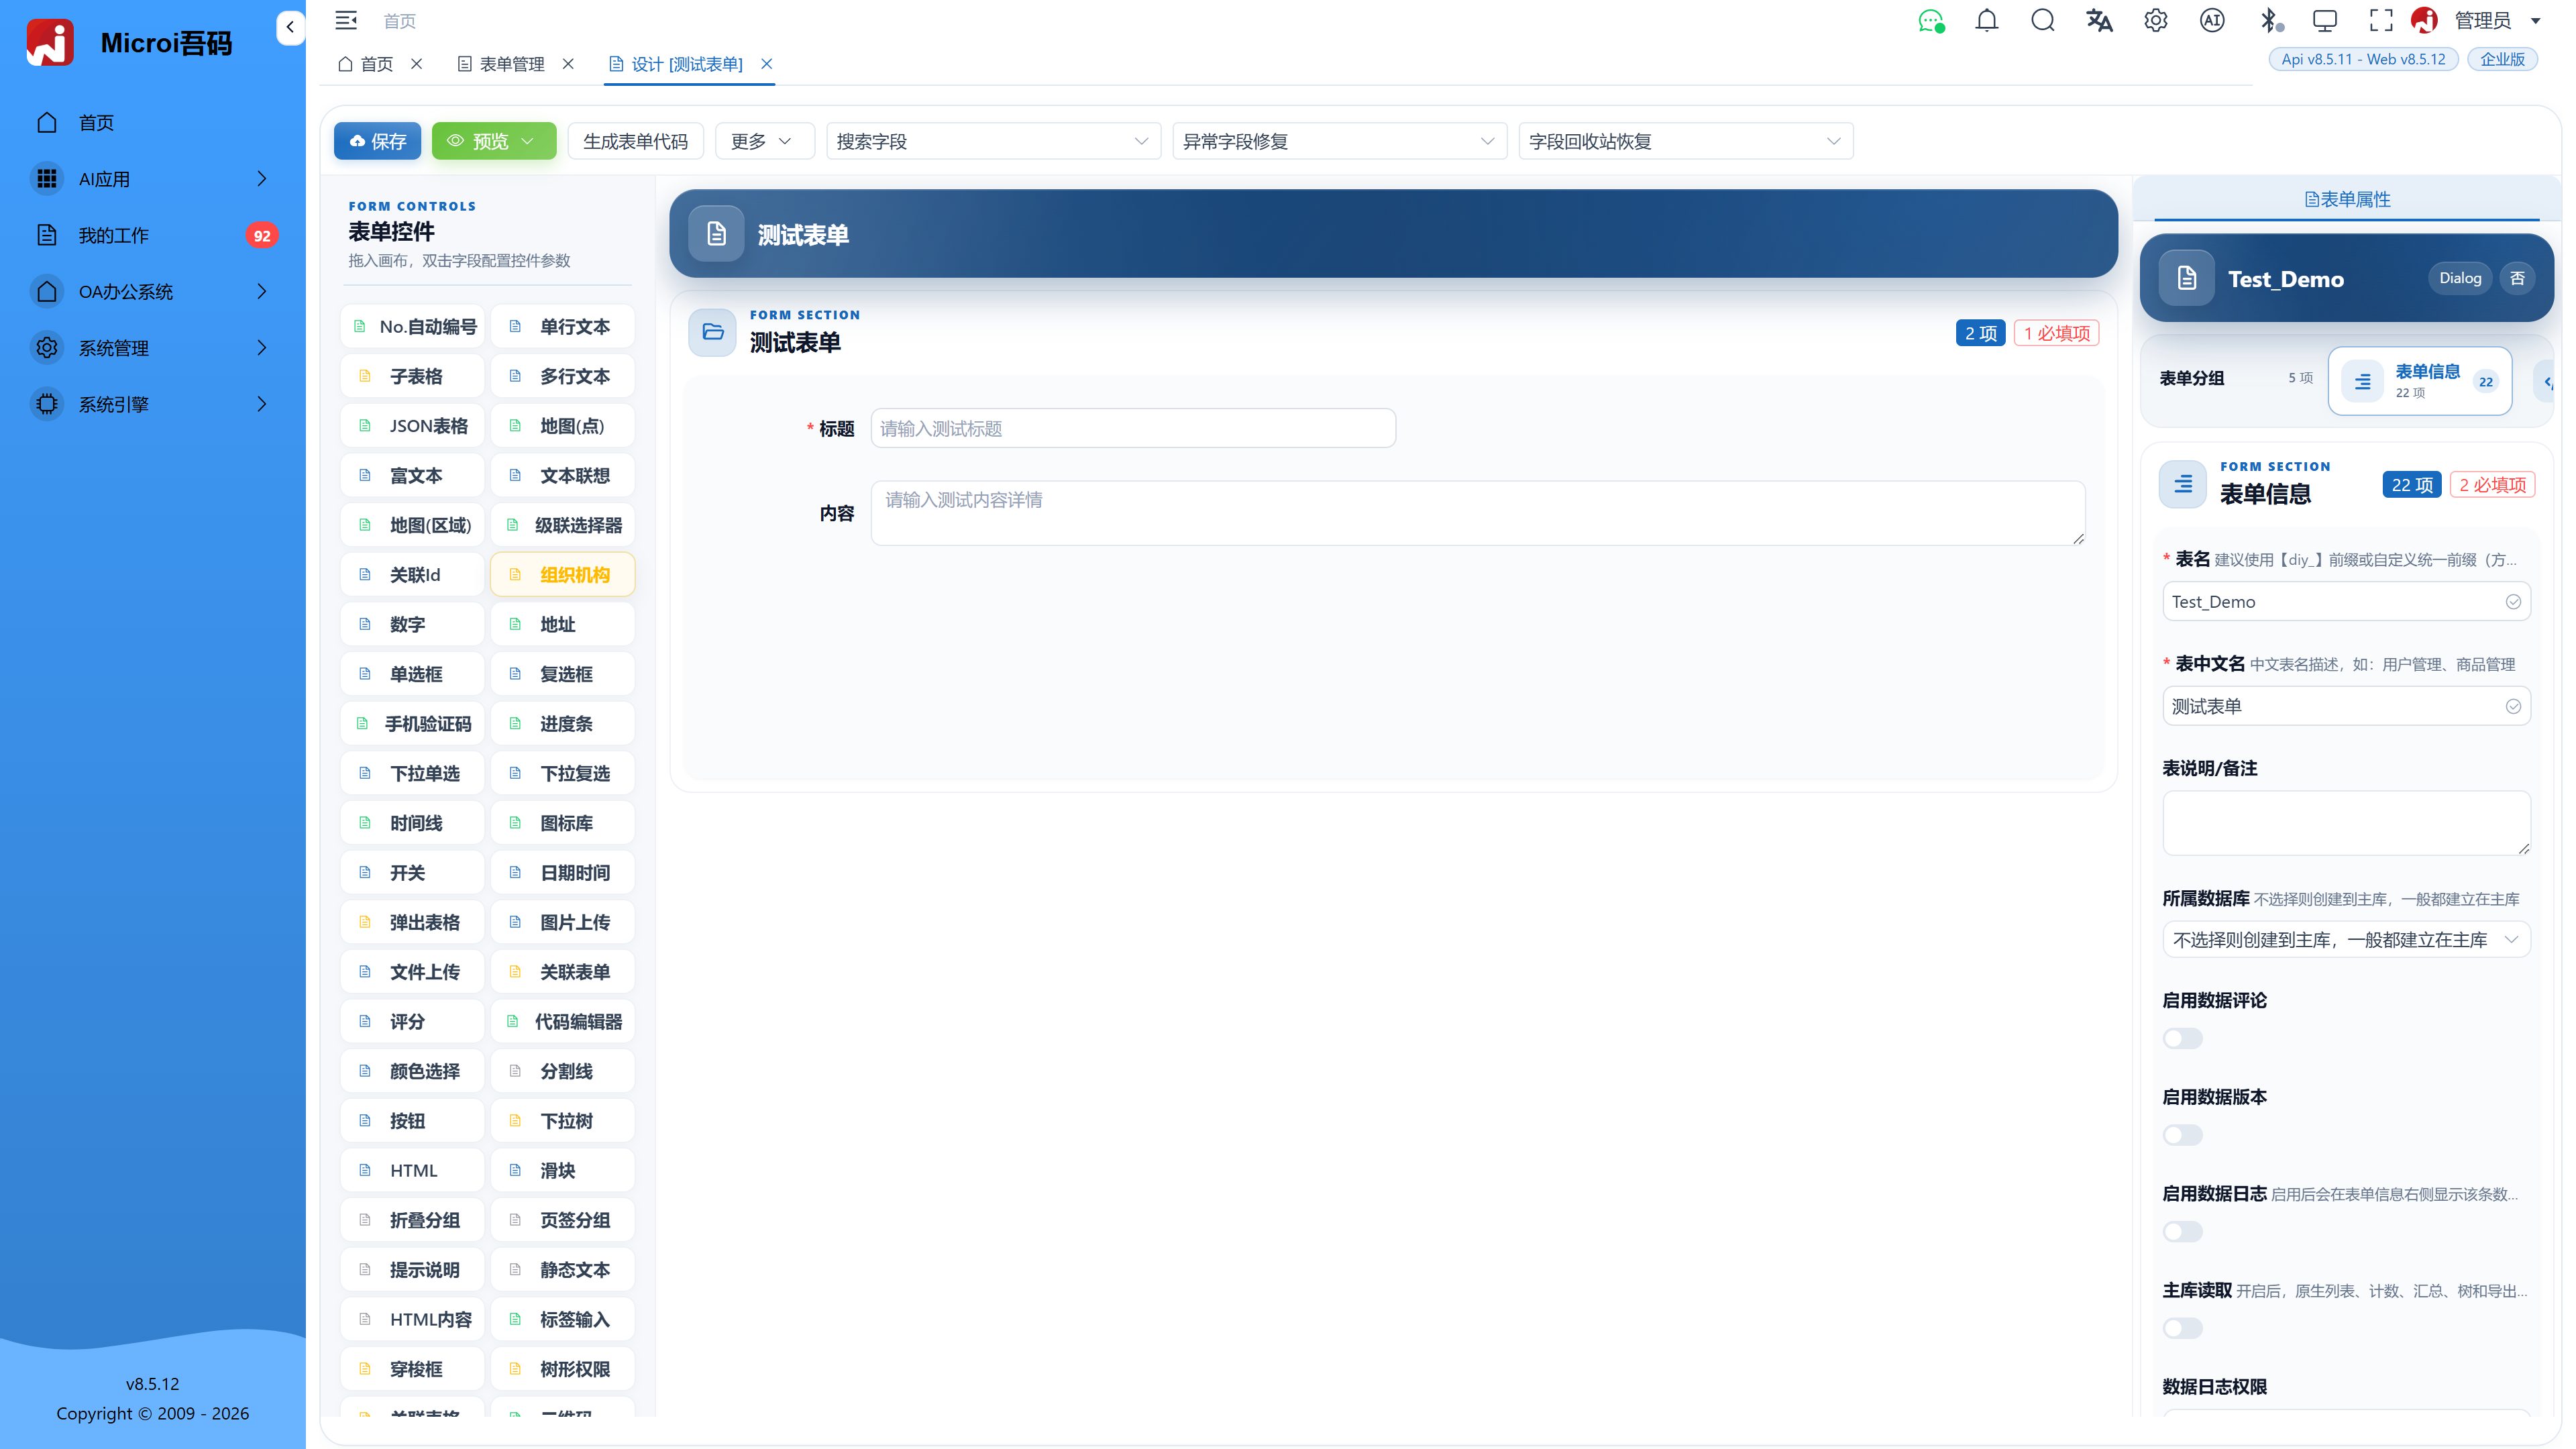Click the Microi logo icon
The width and height of the screenshot is (2576, 1449).
(x=50, y=42)
